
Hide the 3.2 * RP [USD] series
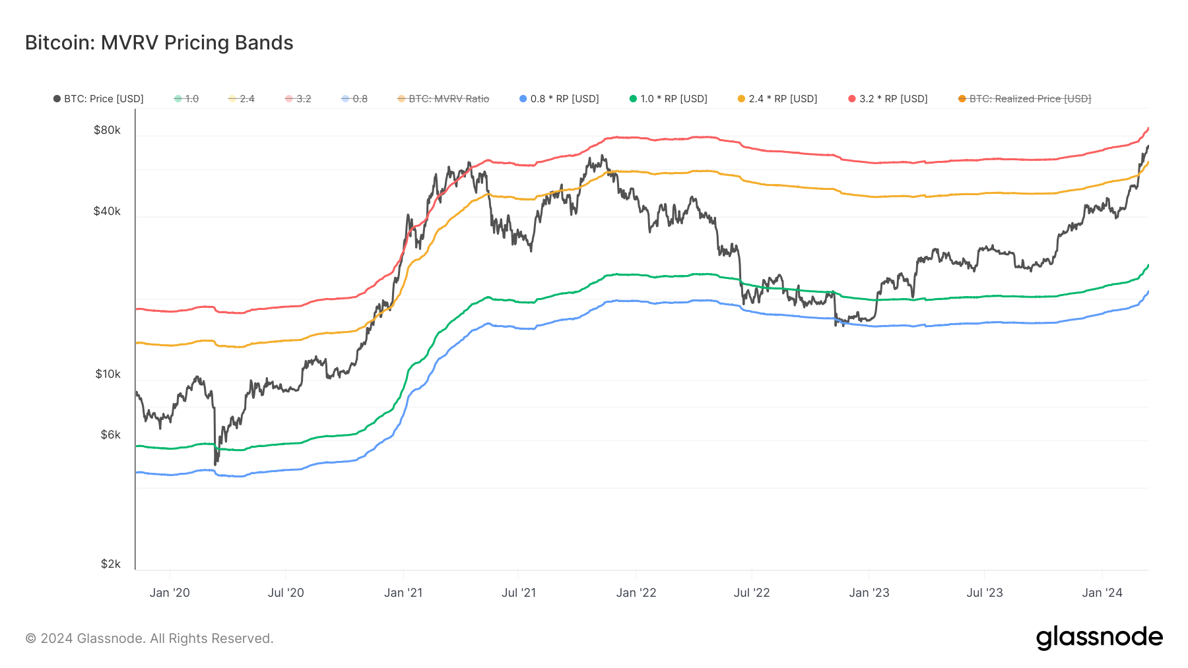coord(888,99)
